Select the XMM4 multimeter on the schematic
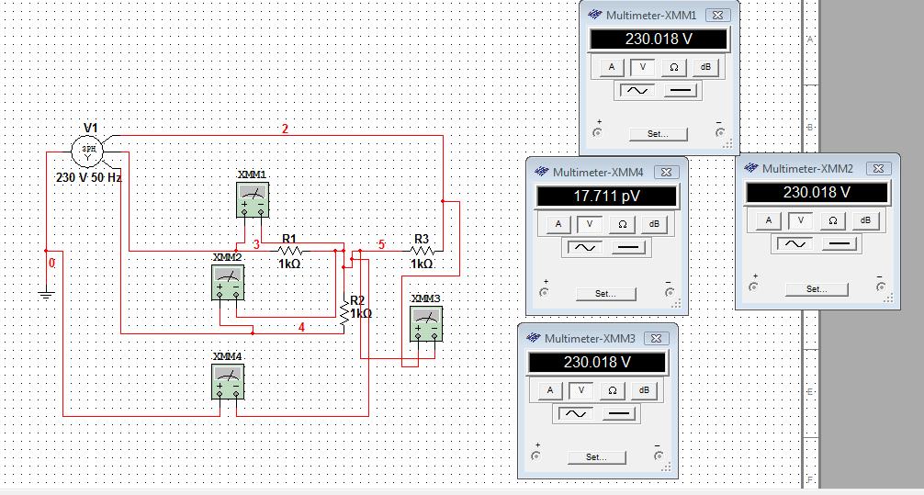 point(228,379)
